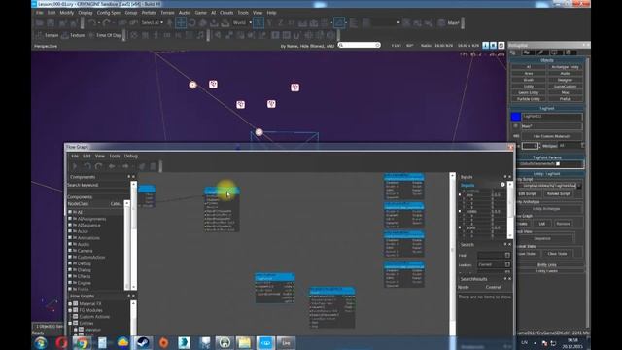
Task: Click the viewport search box
Action: (x=359, y=46)
